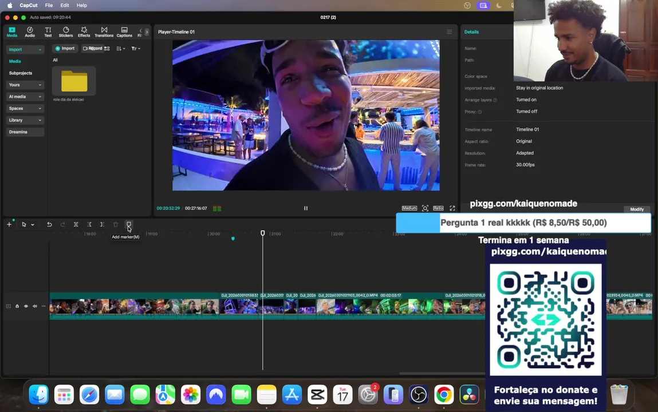Open the sort order dropdown
This screenshot has height=412, width=658.
coord(121,49)
